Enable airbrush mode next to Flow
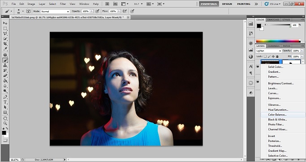Viewport: 306px width, 162px height. 125,11
